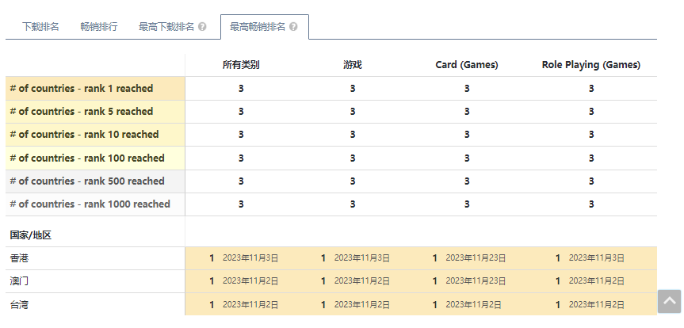Click help icon beside 最高下载排名 tab
684x328 pixels.
pyautogui.click(x=202, y=27)
